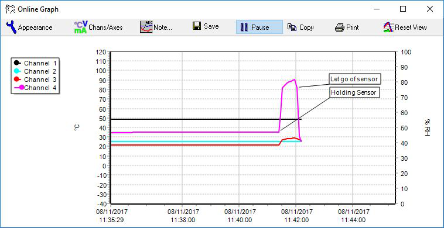Copy the graph to the clipboard
Screen dimensions: 444x228
(300, 27)
